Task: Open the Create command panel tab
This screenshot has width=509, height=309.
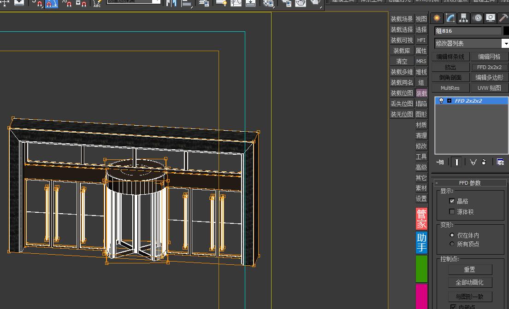Action: tap(437, 18)
